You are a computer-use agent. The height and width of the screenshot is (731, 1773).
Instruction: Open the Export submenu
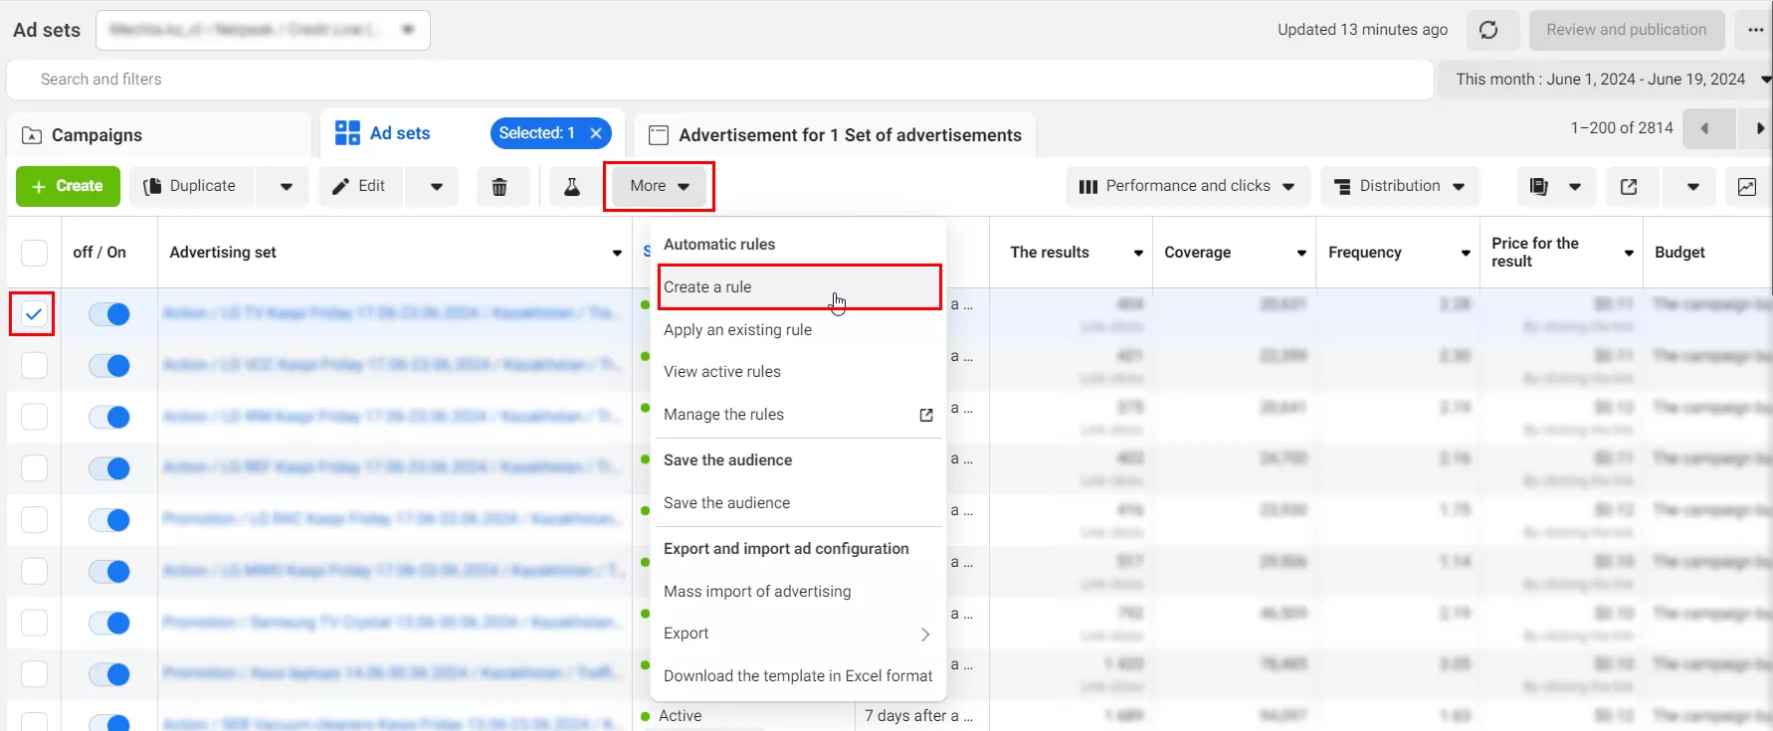coord(799,634)
